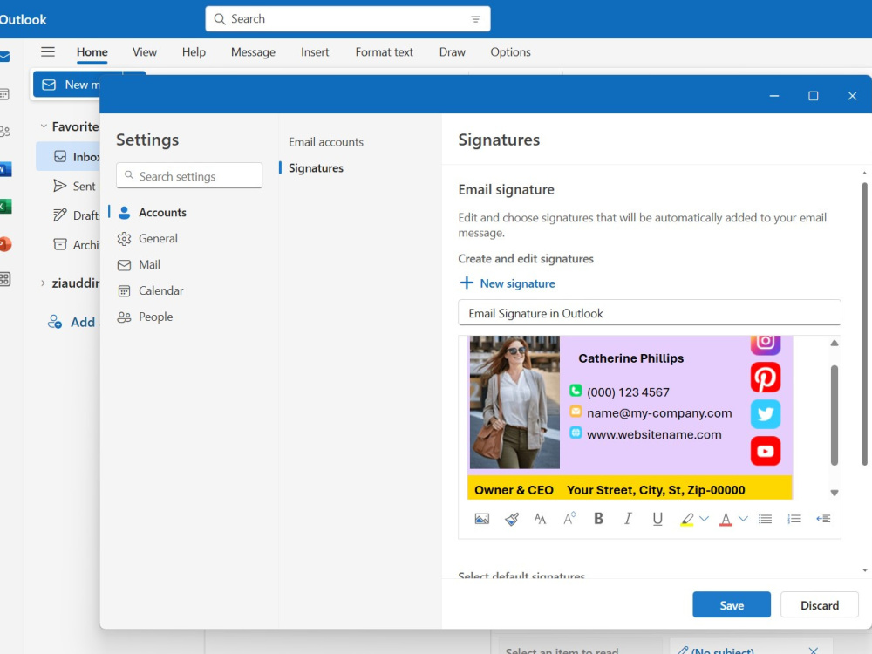Save the signature settings

(x=732, y=604)
